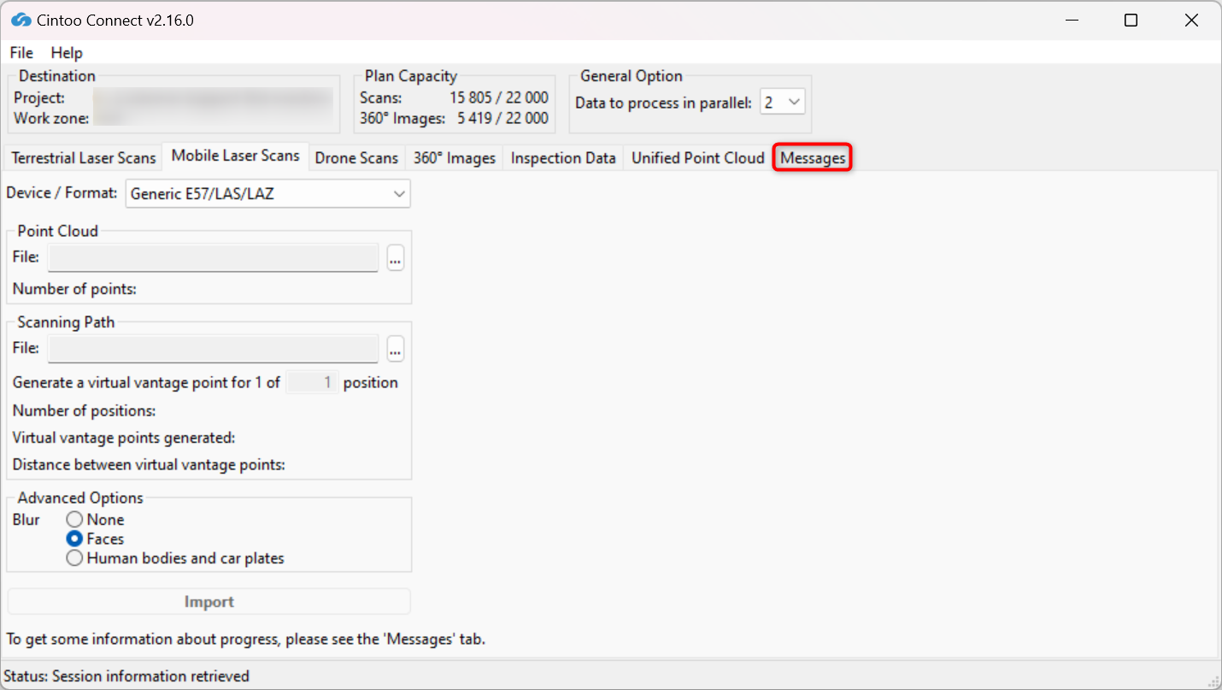Click the virtual vantage point position number field
Screen dimensions: 1222x690
point(312,382)
